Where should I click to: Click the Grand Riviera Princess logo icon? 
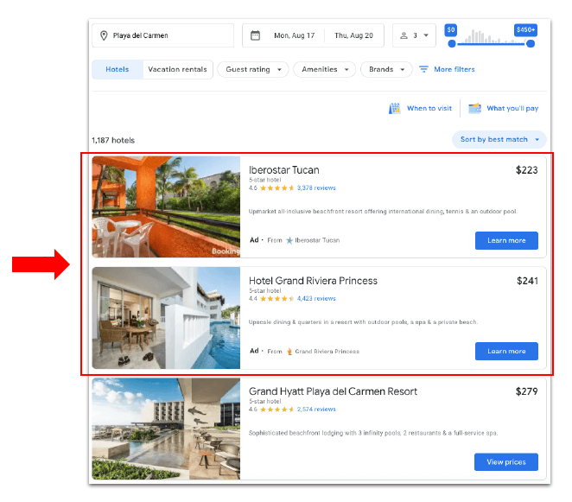[x=289, y=352]
